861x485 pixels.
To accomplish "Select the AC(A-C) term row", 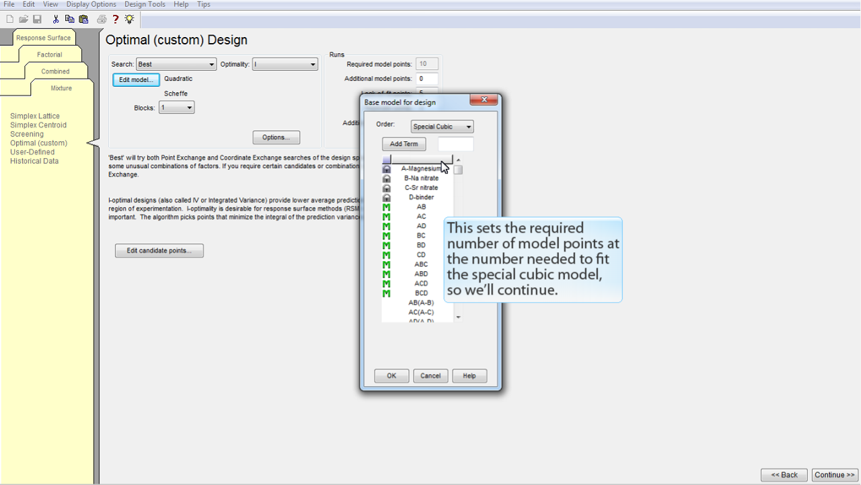I will pos(421,312).
